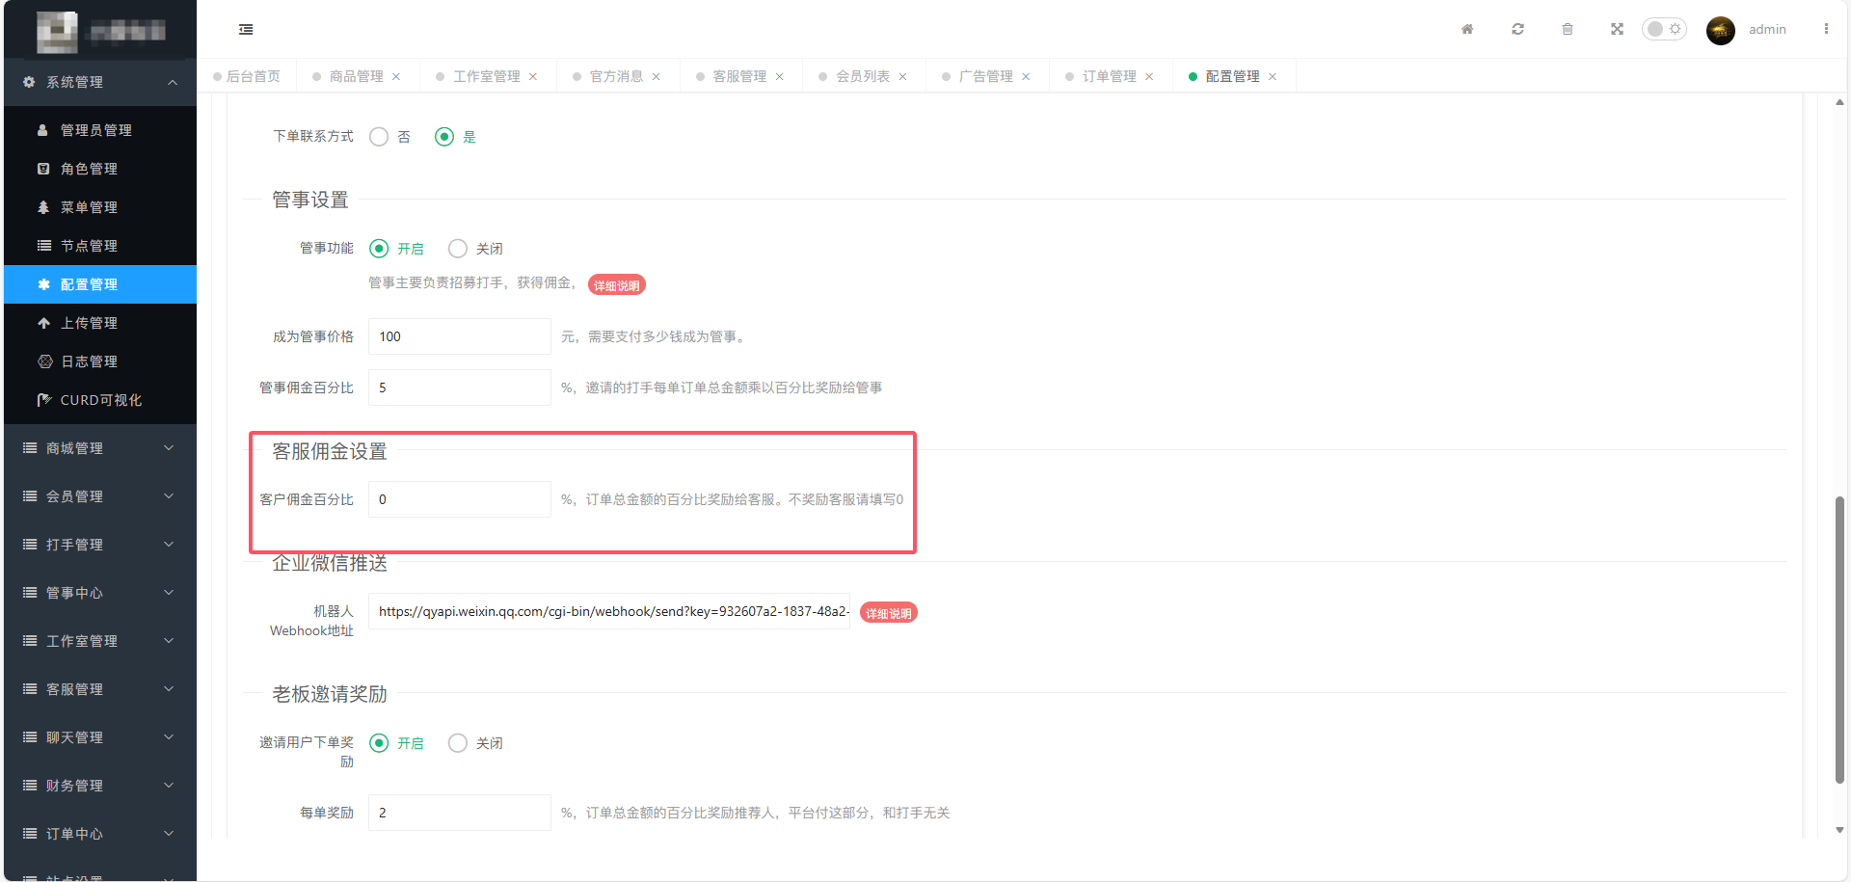Select 关闭 for 管事功能

(x=458, y=249)
